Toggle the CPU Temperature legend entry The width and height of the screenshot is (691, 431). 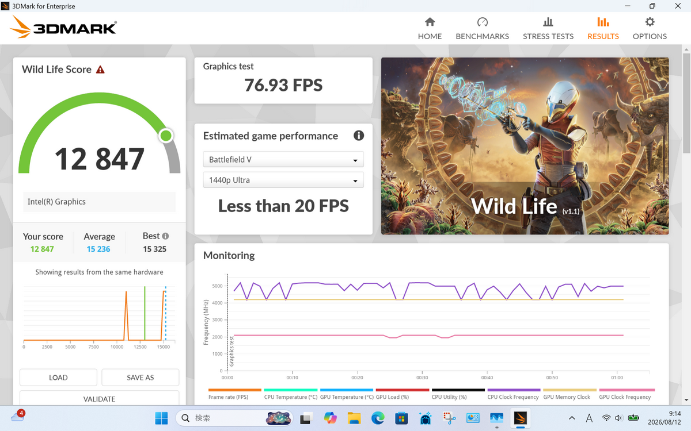coord(291,394)
